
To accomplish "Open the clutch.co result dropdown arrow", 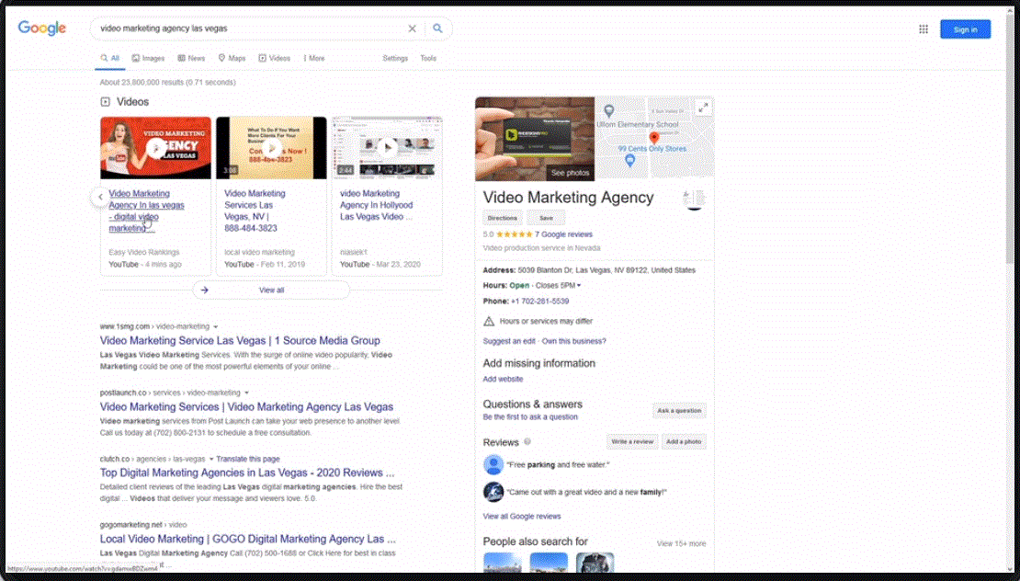I will [x=210, y=459].
